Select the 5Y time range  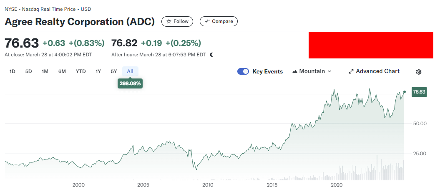tap(114, 71)
